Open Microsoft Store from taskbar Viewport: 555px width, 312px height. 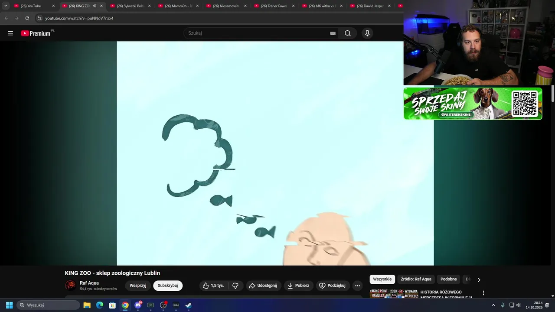(112, 305)
